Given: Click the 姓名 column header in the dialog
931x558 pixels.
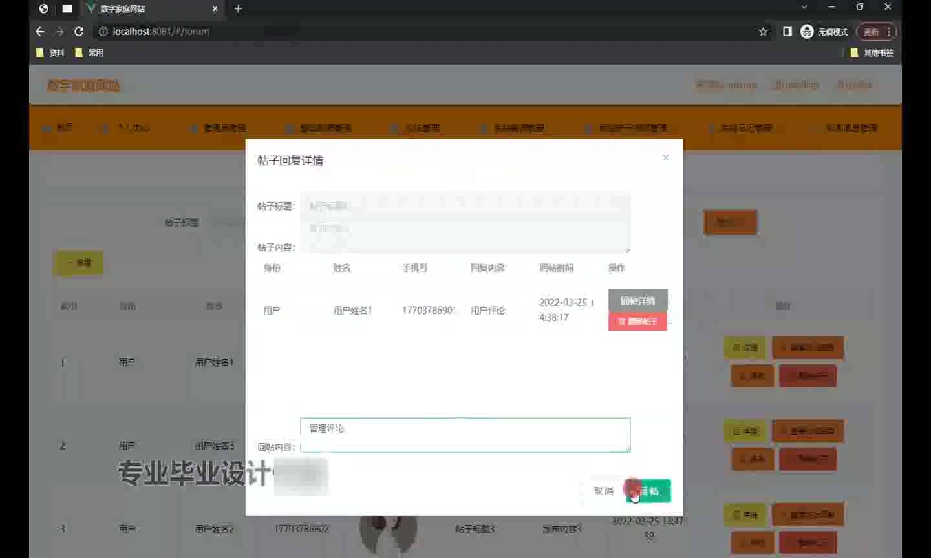Looking at the screenshot, I should pos(342,268).
